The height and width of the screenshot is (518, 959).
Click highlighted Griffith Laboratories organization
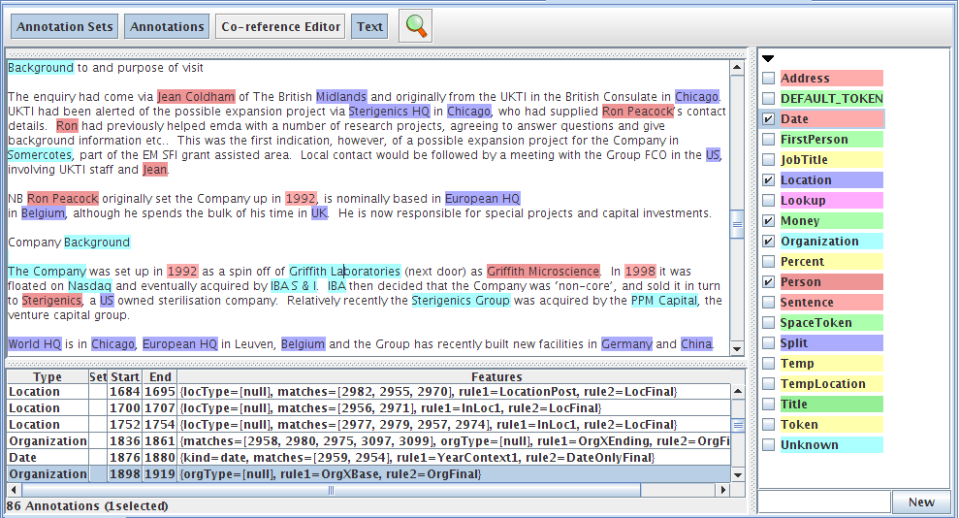(345, 271)
